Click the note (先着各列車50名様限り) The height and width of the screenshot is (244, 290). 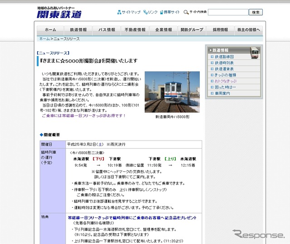[93, 223]
